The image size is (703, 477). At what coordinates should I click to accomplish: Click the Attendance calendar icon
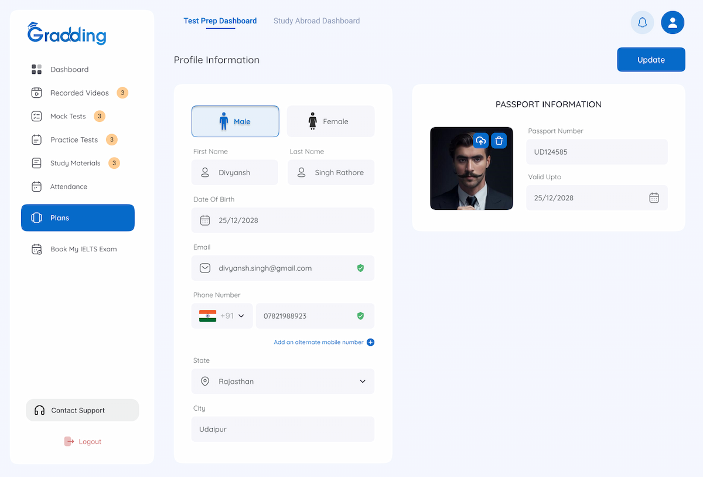36,186
